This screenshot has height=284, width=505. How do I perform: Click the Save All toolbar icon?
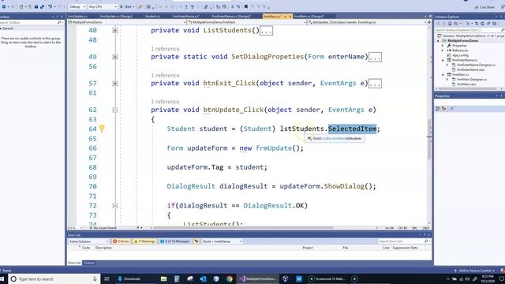coord(42,7)
